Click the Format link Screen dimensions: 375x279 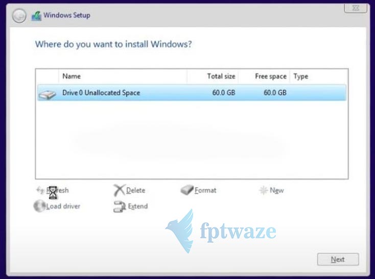205,191
